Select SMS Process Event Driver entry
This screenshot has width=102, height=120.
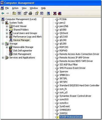72,68
